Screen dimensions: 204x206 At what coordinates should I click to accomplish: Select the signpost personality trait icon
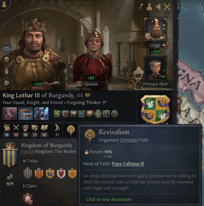point(26,114)
